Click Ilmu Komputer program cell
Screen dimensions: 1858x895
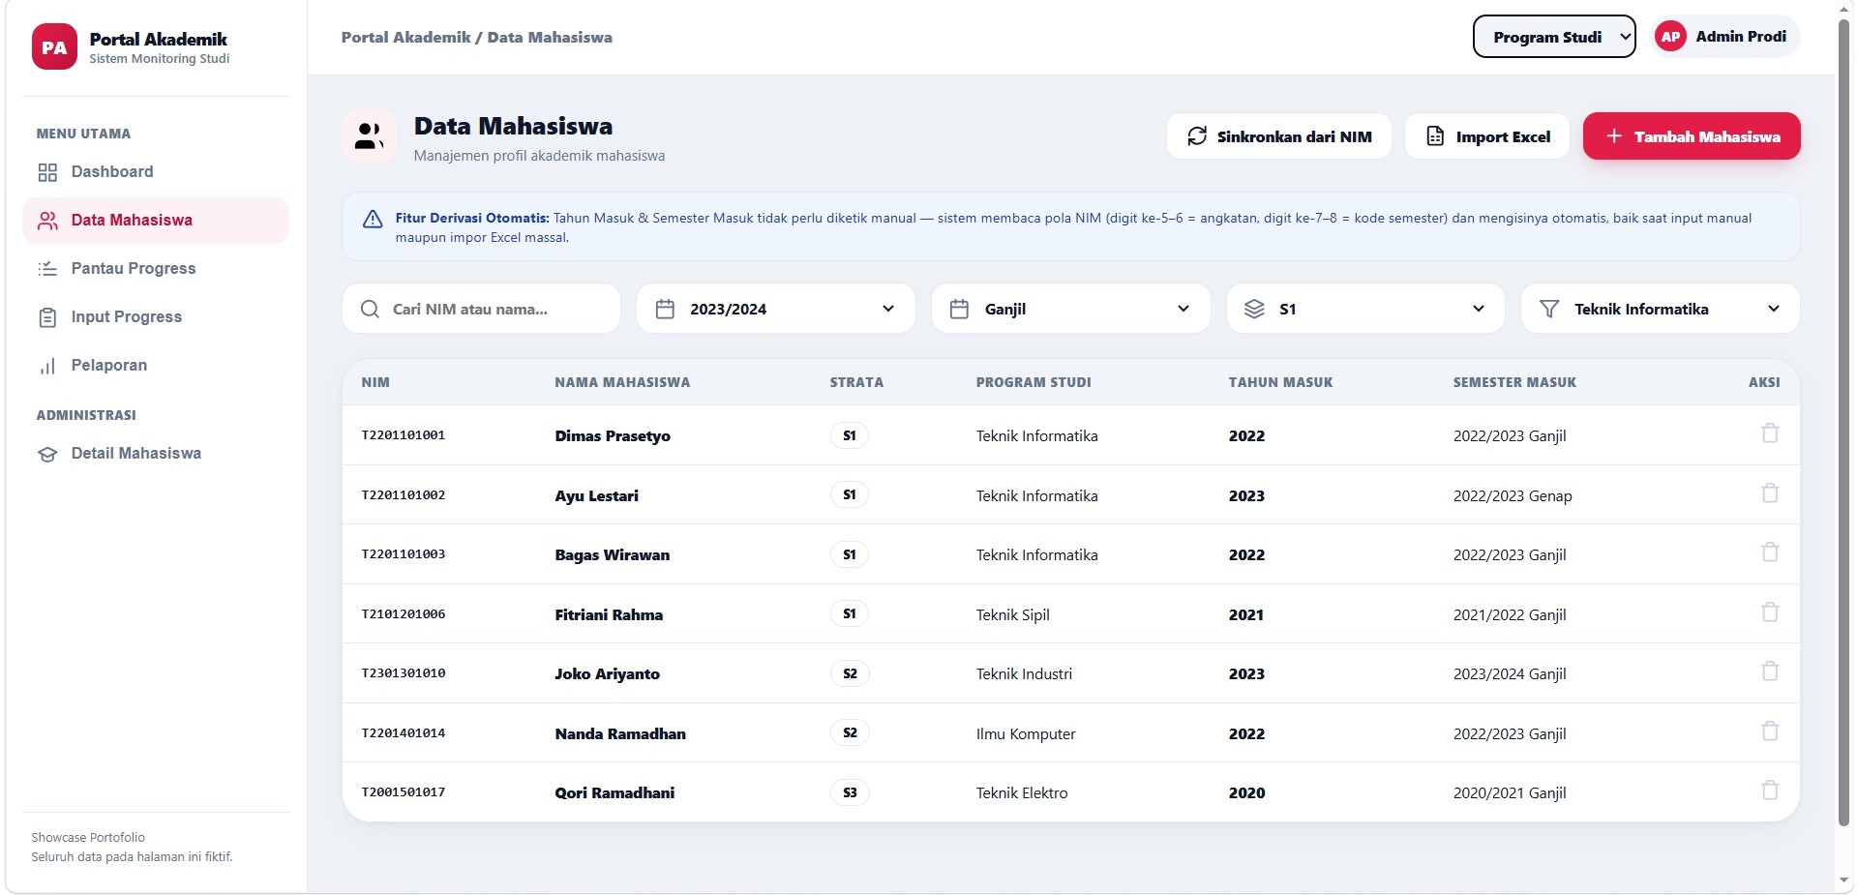pyautogui.click(x=1026, y=734)
